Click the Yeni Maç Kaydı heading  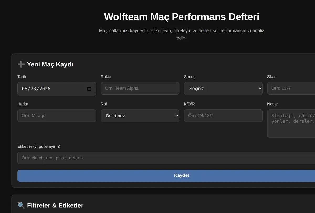50,64
